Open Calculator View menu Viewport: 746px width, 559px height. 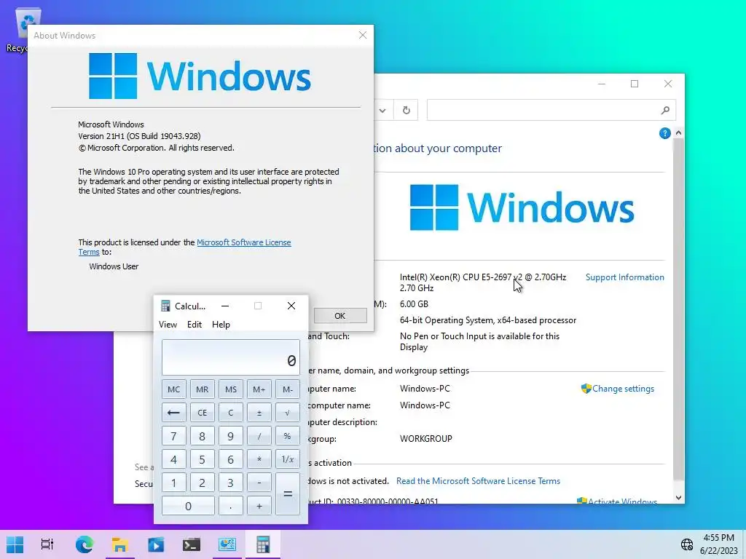[x=168, y=325]
